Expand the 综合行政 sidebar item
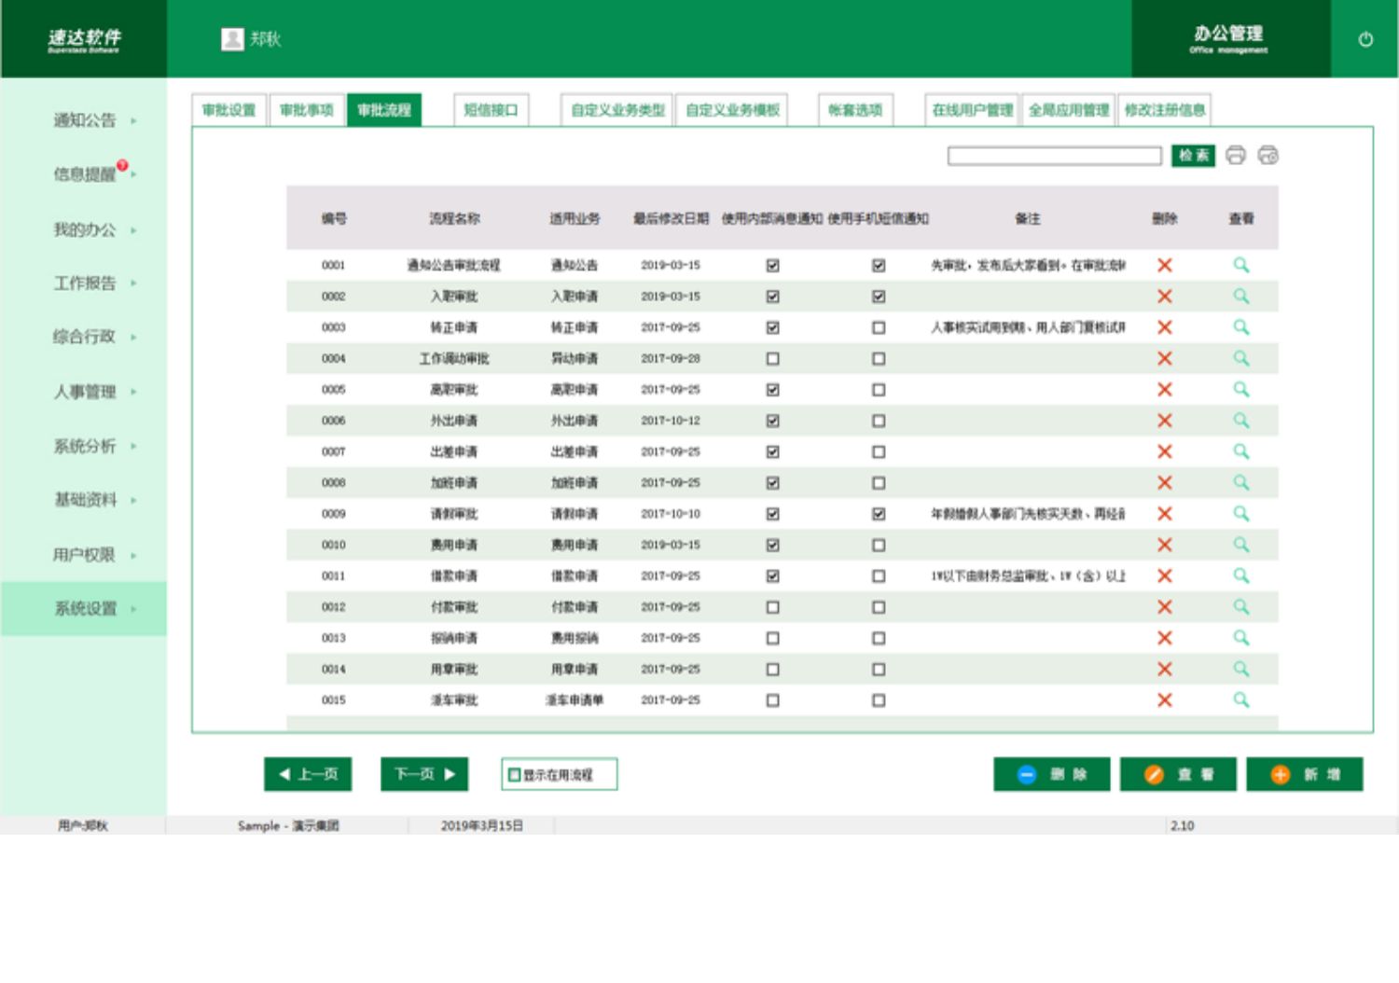Image resolution: width=1399 pixels, height=983 pixels. [x=84, y=337]
